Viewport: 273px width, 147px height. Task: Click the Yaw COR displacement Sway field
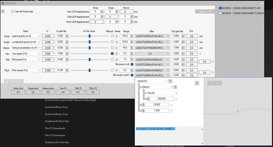coord(95,11)
